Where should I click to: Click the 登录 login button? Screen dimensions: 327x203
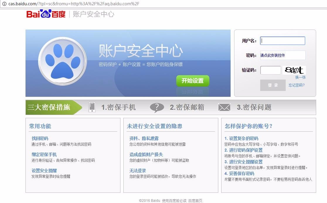(273, 85)
